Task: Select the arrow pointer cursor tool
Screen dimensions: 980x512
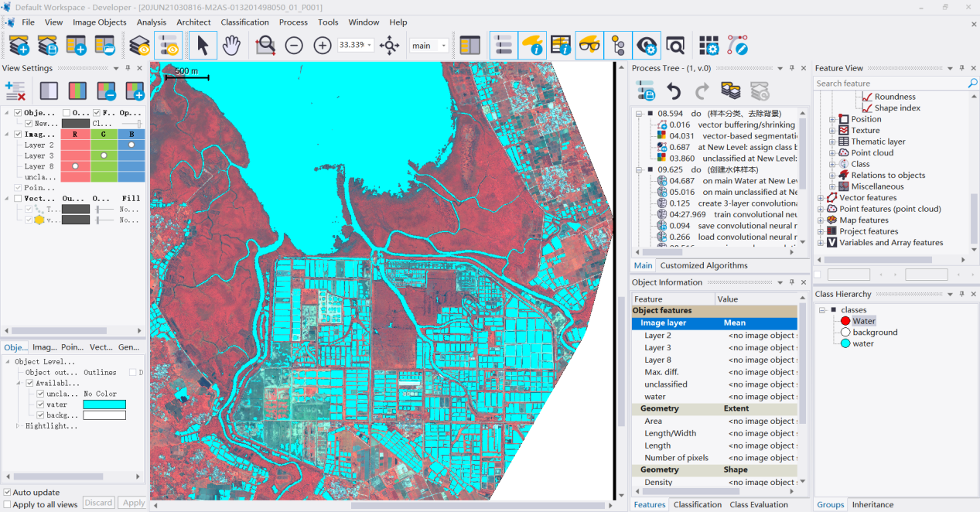Action: [203, 46]
